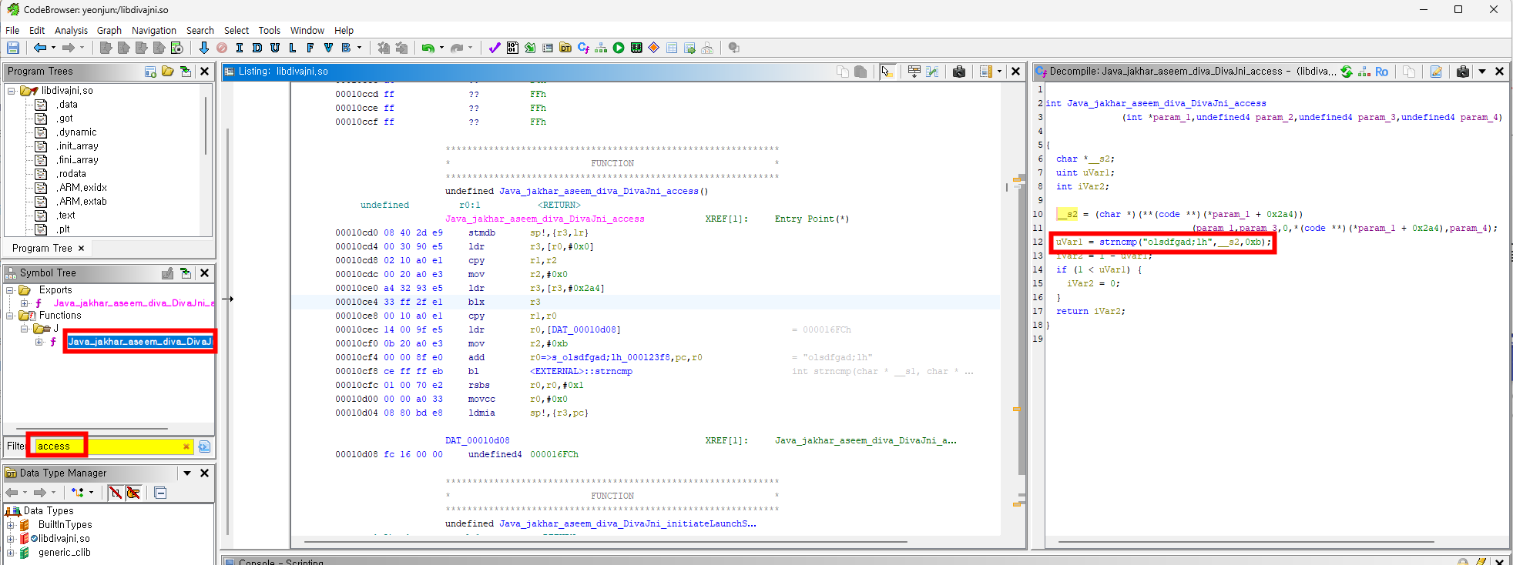This screenshot has height=565, width=1513.
Task: Close the Symbol Tree panel
Action: pyautogui.click(x=204, y=273)
